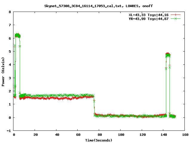Viewport: 191px width, 143px height.
Task: Click the x-axis tick label '80'
Action: [x=100, y=135]
